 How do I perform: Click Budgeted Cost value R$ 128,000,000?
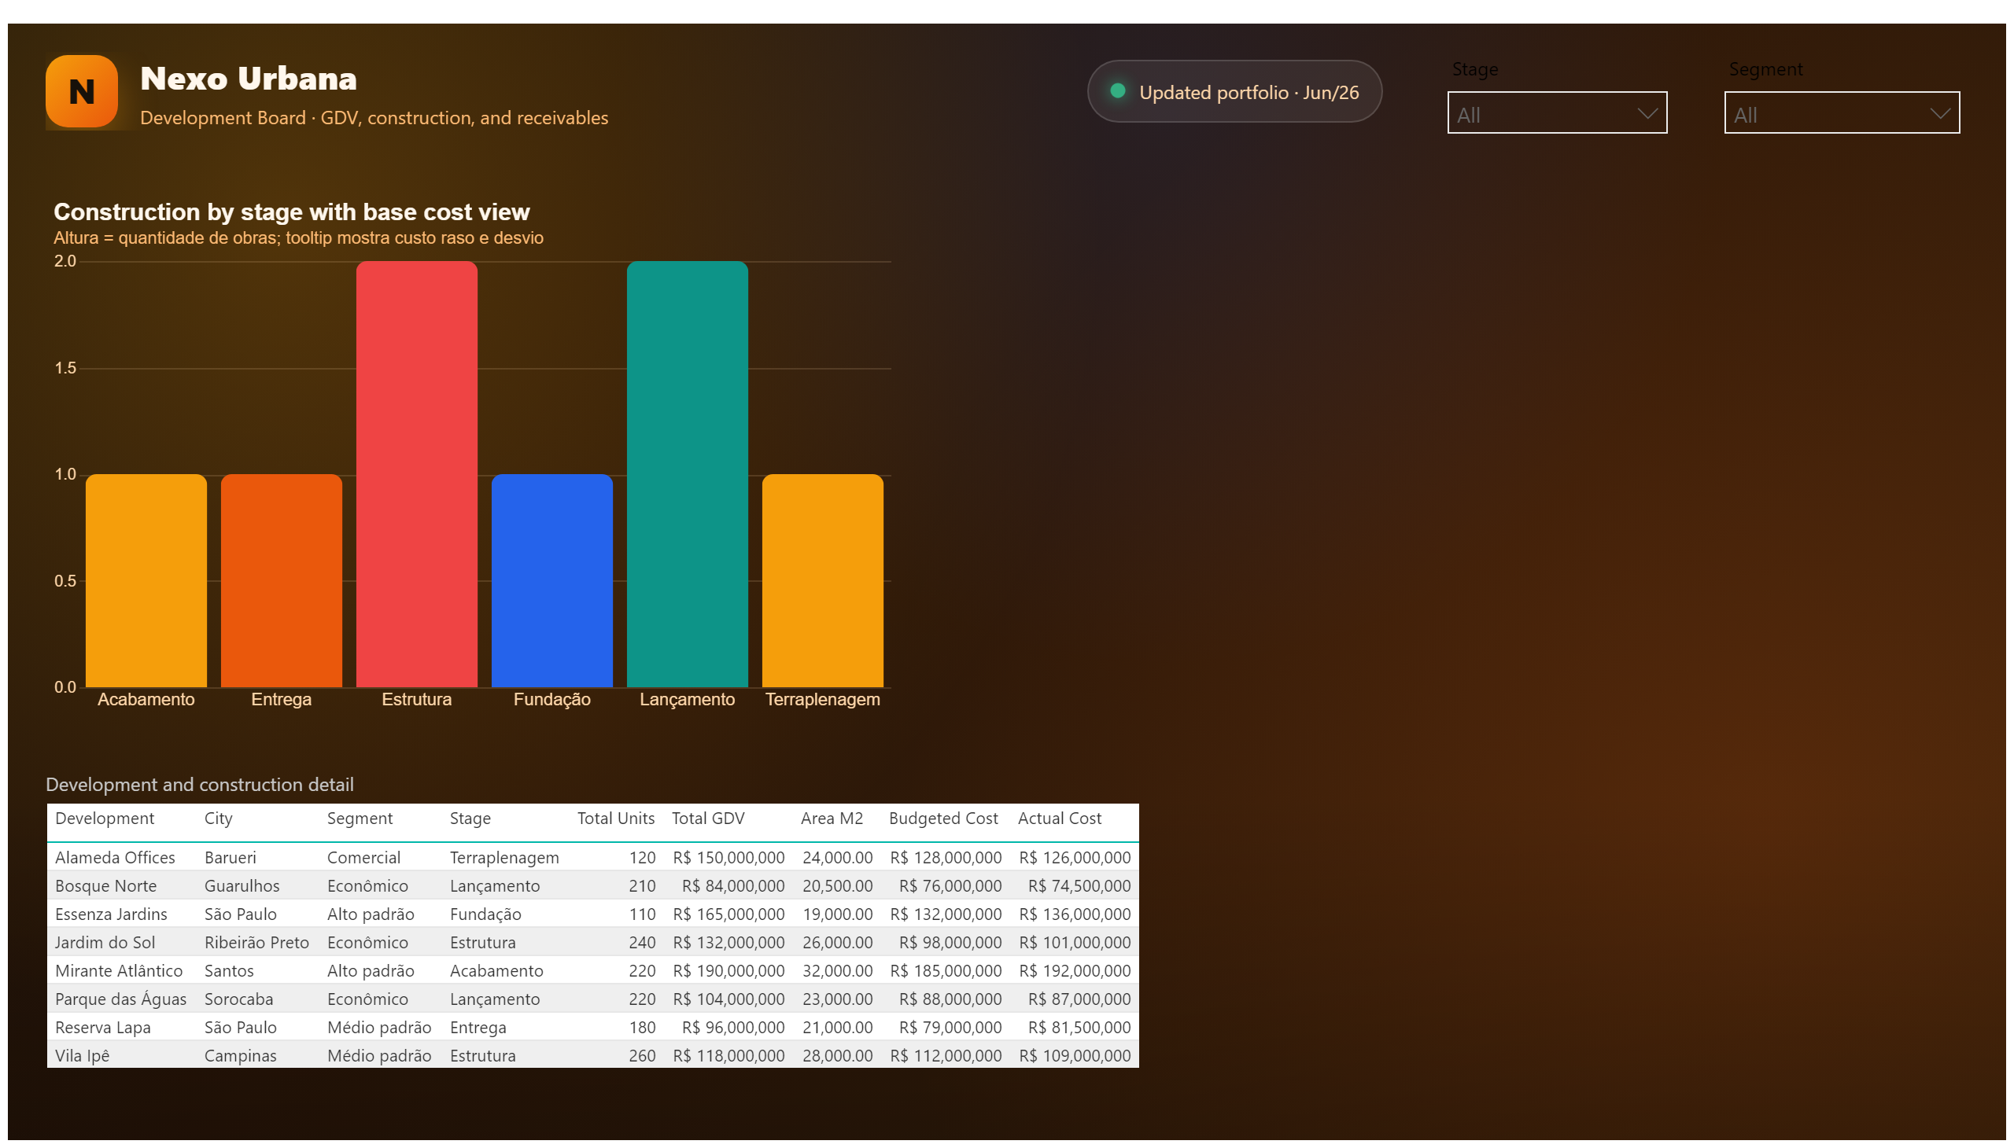click(x=945, y=857)
